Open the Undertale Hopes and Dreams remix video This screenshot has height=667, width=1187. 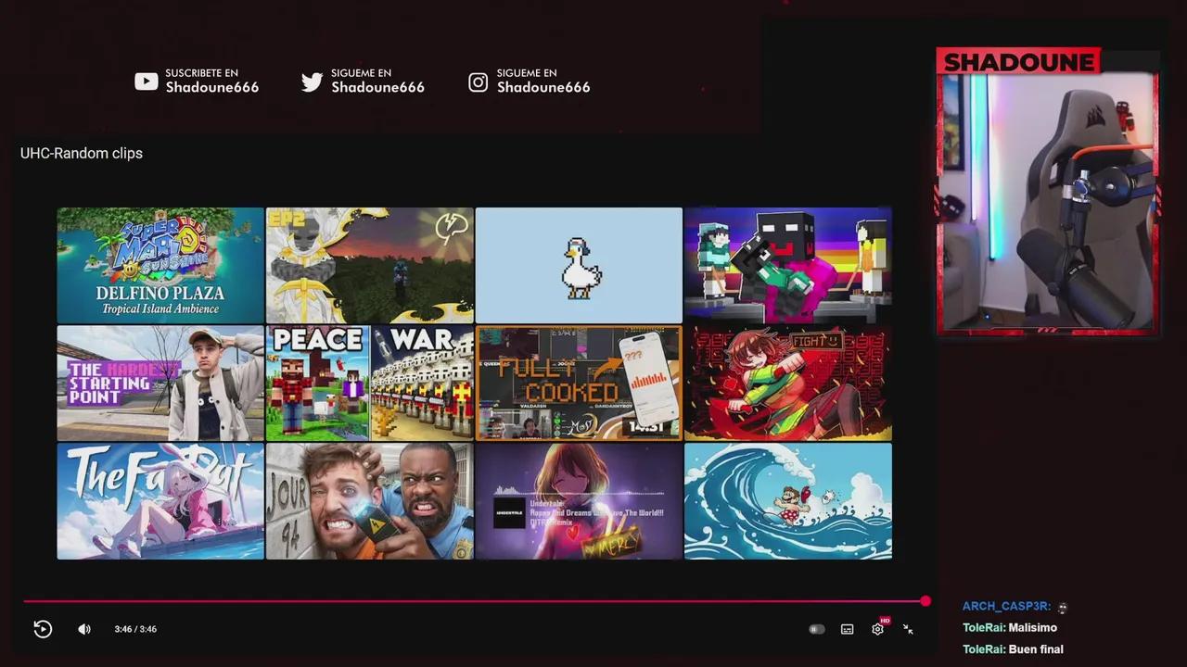pos(579,501)
